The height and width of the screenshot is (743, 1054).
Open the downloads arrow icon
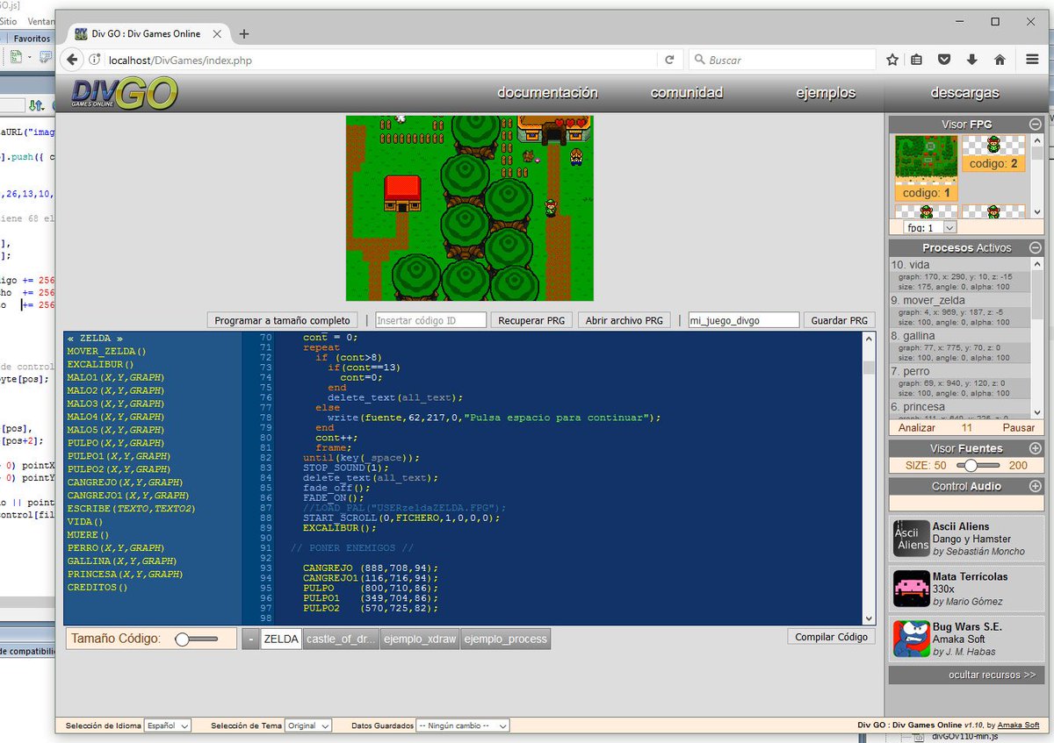coord(971,60)
